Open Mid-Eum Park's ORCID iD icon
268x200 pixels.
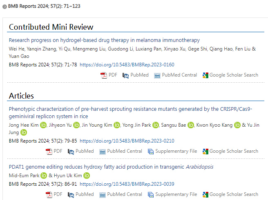(44, 176)
